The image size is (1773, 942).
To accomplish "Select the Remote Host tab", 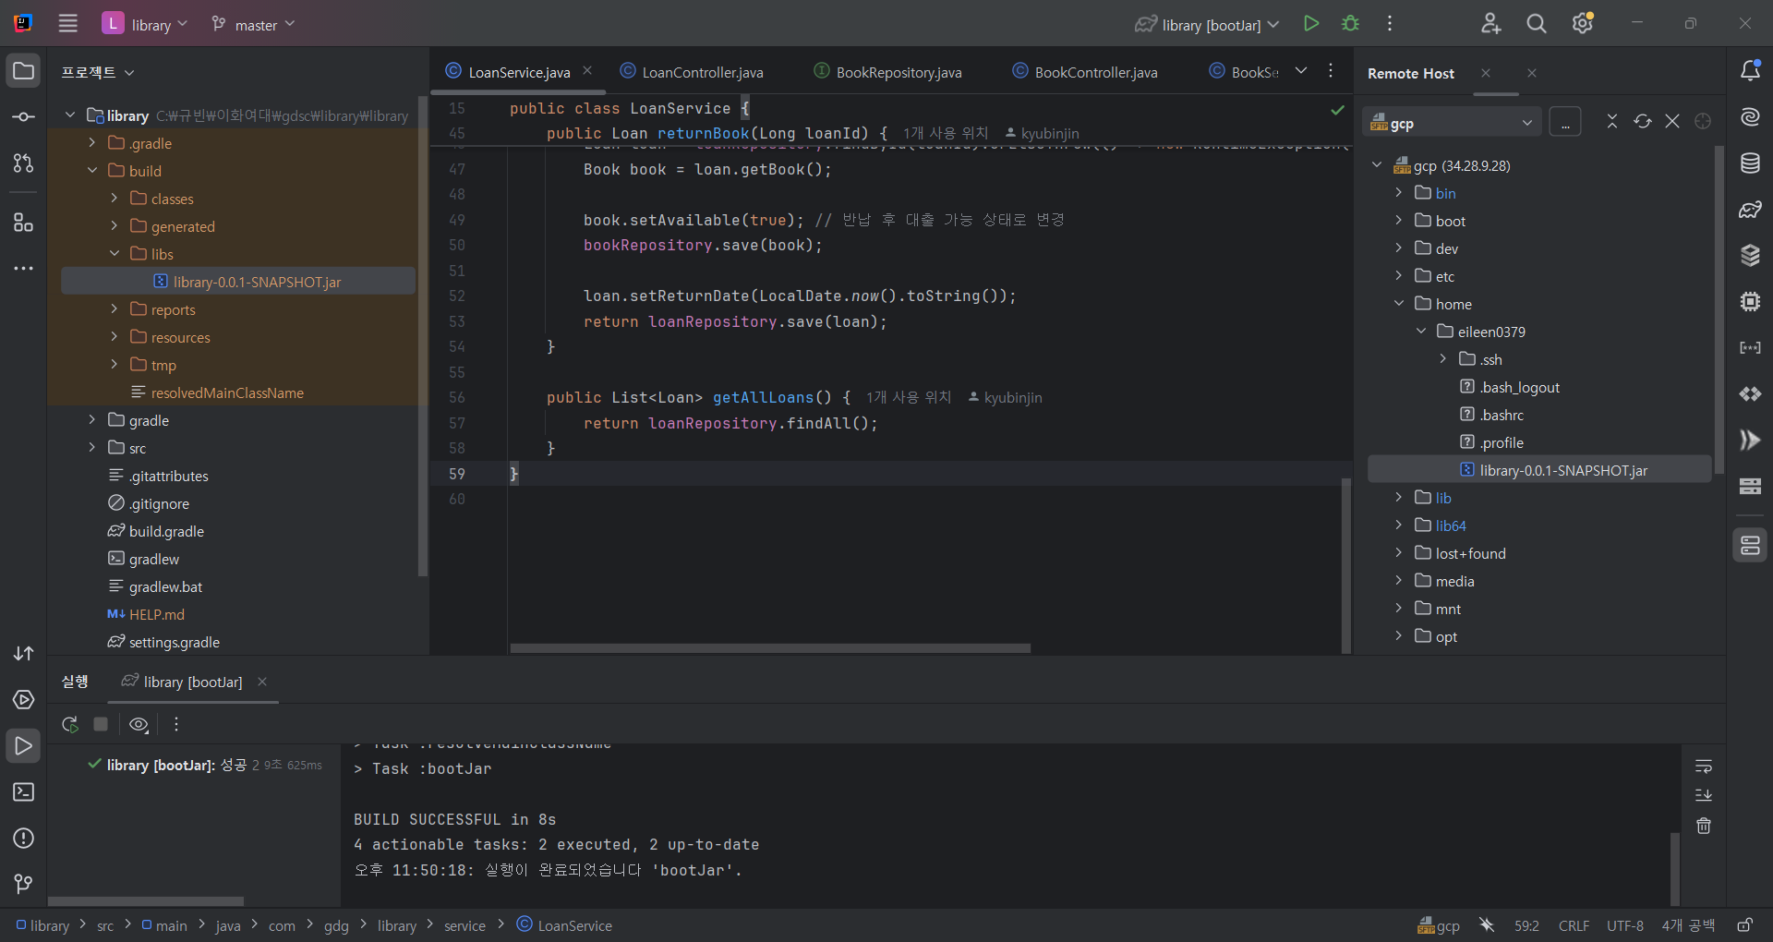I will pyautogui.click(x=1411, y=73).
